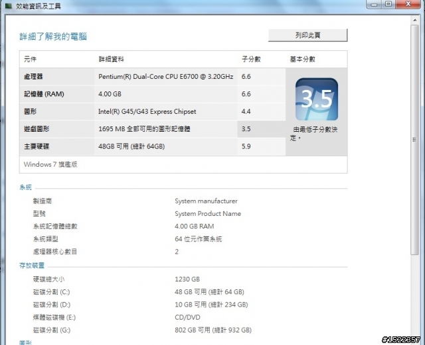Click the 3.5 gaming graphics subscore
The height and width of the screenshot is (345, 425).
(246, 129)
